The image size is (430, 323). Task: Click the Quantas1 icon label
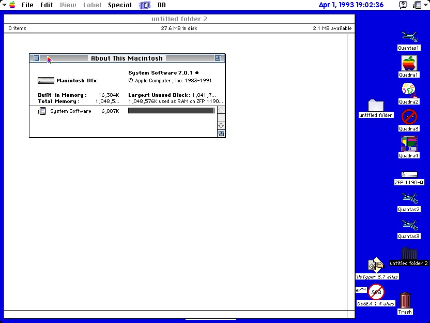409,48
